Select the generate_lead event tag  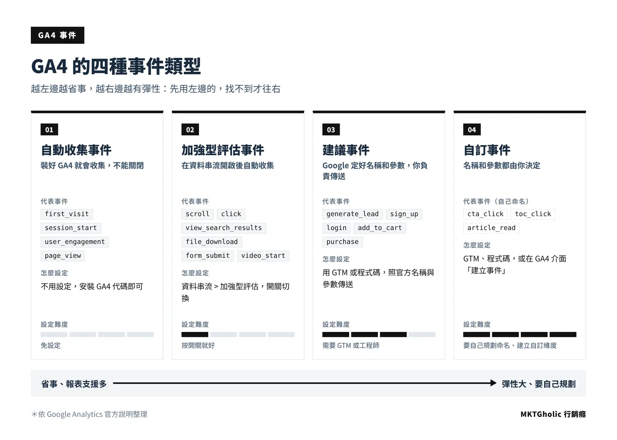point(352,214)
